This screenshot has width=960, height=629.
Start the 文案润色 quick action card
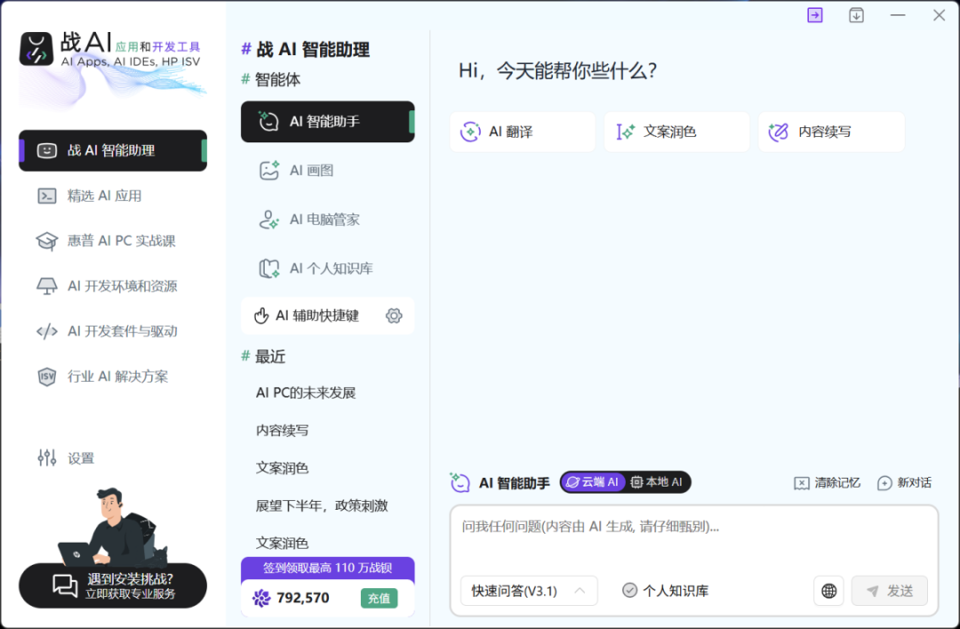click(x=676, y=132)
